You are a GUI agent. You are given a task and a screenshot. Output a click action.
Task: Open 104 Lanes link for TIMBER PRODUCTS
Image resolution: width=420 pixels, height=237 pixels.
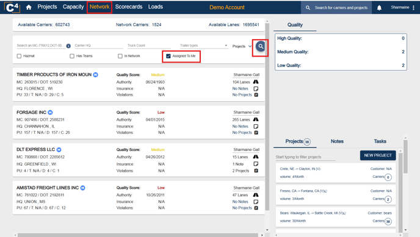(241, 82)
